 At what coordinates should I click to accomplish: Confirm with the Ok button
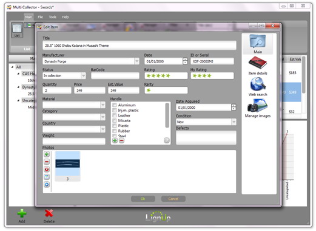[x=143, y=199]
